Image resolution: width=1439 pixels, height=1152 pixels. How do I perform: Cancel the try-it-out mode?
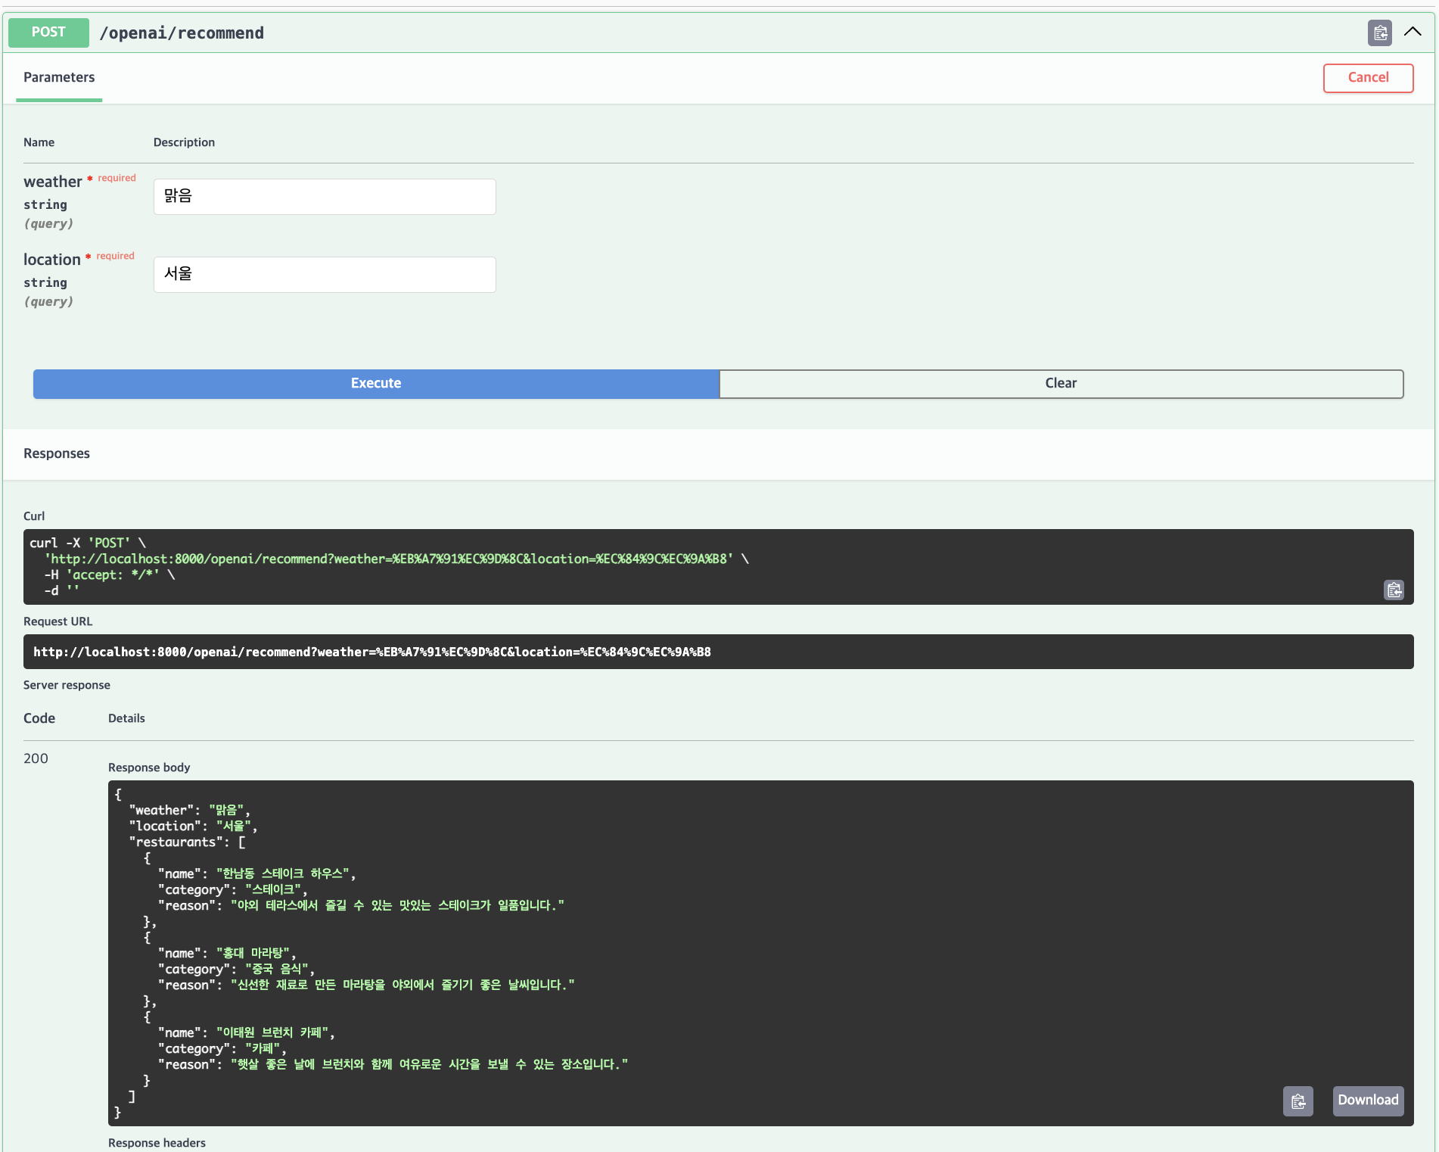pyautogui.click(x=1368, y=78)
